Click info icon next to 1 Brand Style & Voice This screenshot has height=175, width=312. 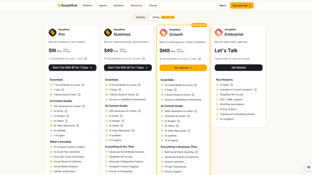coord(79,95)
